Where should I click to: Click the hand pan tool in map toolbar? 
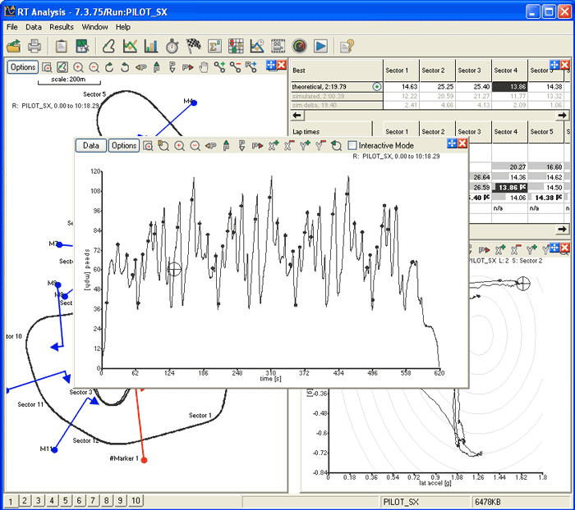(204, 66)
